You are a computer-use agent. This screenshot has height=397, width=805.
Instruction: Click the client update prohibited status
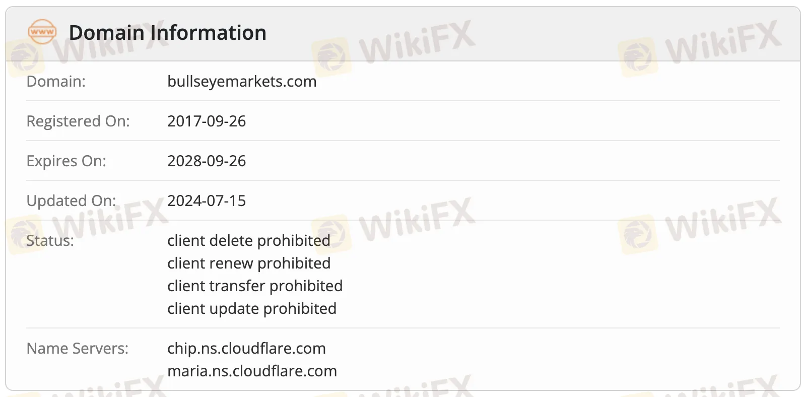252,308
